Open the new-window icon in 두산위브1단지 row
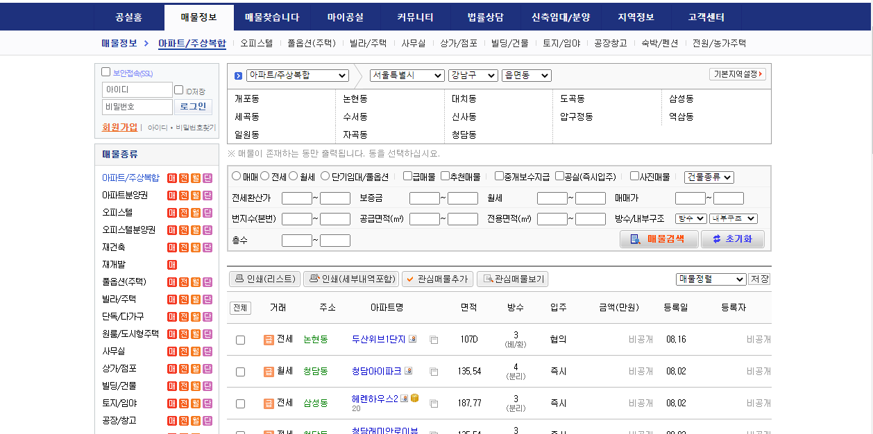The image size is (873, 434). click(x=434, y=340)
